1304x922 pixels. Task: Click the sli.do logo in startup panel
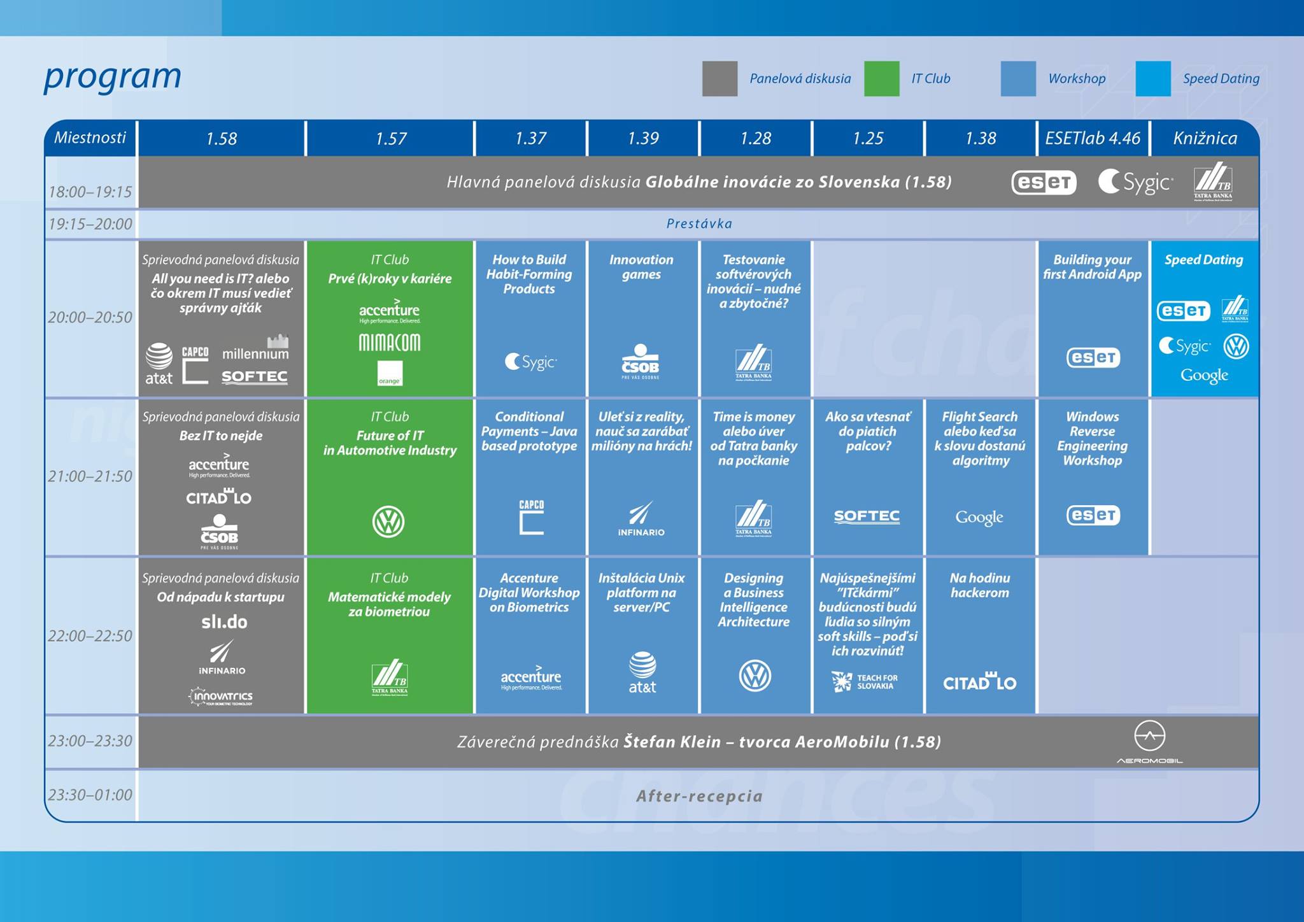click(224, 622)
